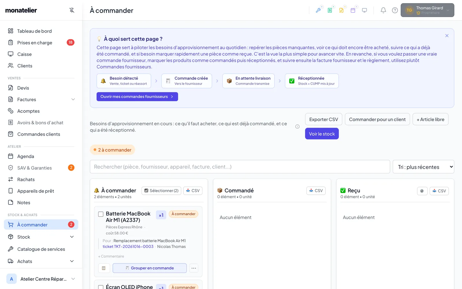Check the Batterie MacBook Air M1 checkbox

point(101,214)
